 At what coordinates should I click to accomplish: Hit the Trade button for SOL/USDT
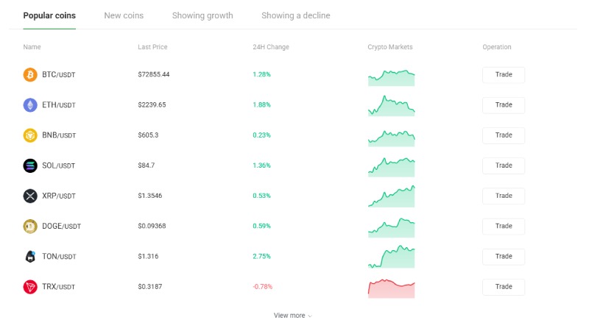click(x=504, y=165)
